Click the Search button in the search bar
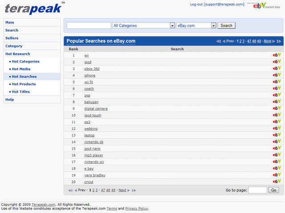This screenshot has height=213, width=285. click(x=226, y=26)
